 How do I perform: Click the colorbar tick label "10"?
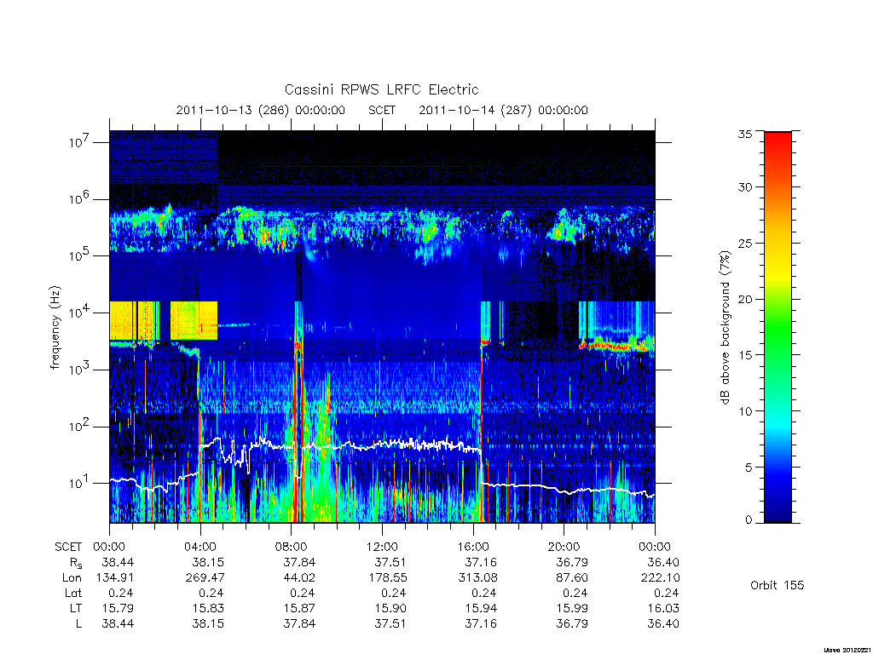pos(744,411)
